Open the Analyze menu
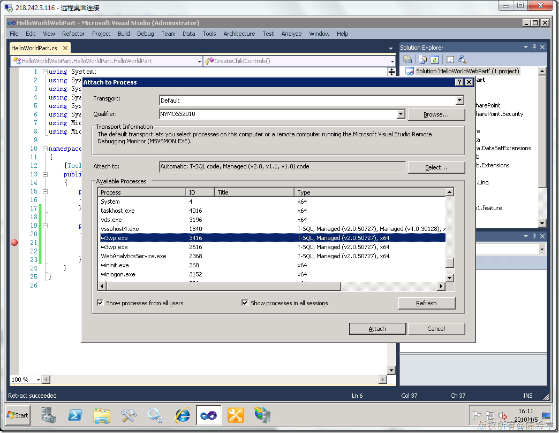This screenshot has width=559, height=433. 291,34
